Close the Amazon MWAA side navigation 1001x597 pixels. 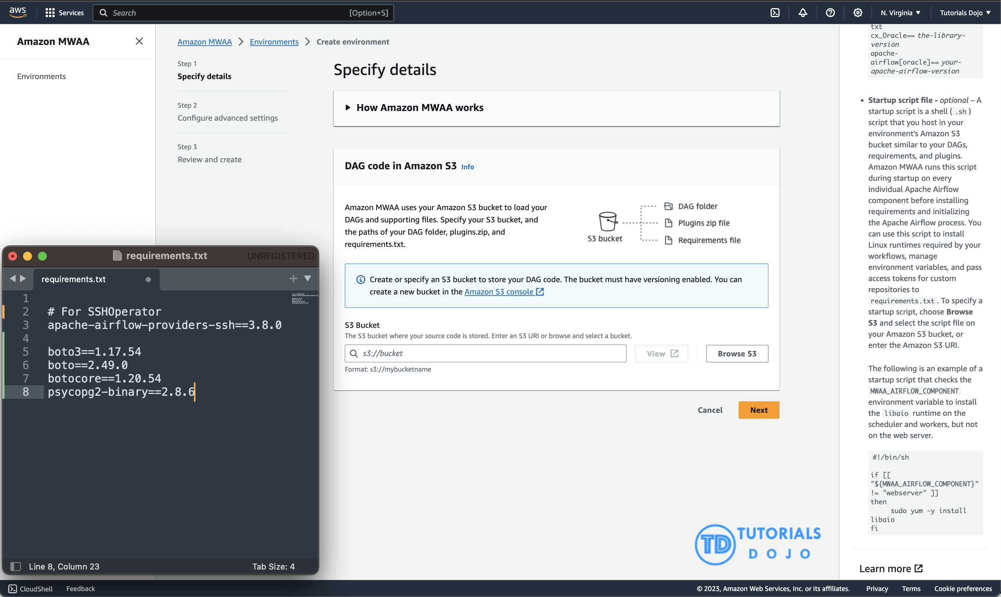139,42
